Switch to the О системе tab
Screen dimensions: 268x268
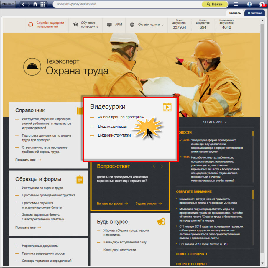point(254,13)
